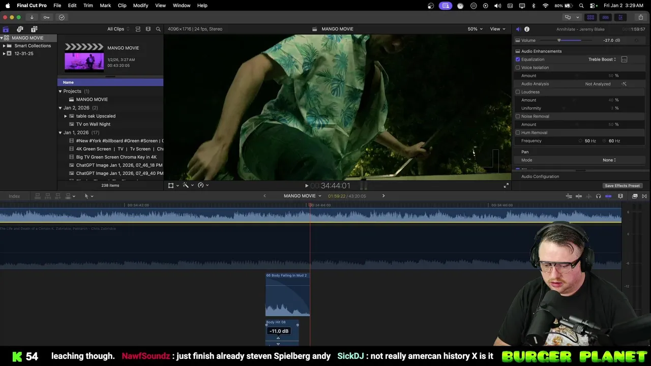Open the Keyword Editor key icon
The height and width of the screenshot is (366, 651).
(46, 17)
